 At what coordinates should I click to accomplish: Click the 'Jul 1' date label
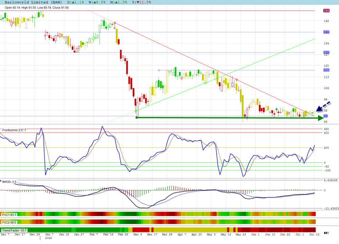click(x=300, y=234)
